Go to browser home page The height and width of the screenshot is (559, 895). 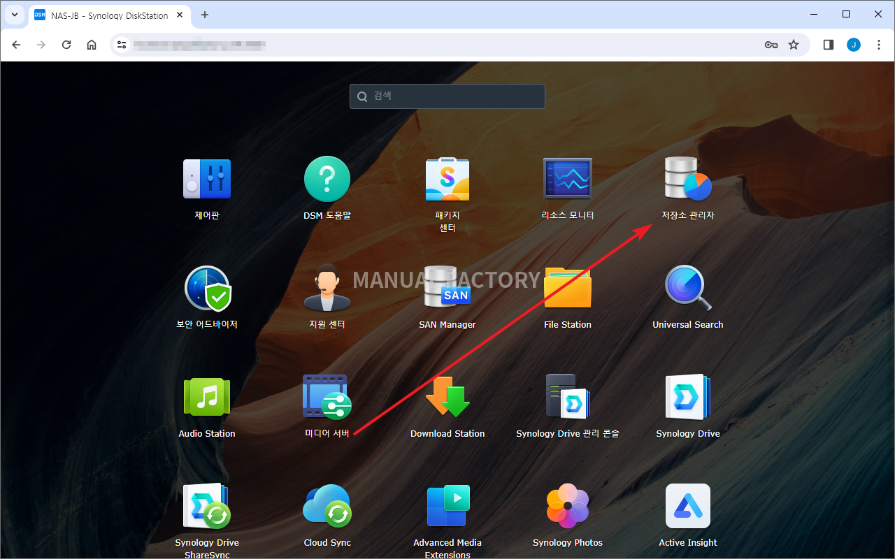pyautogui.click(x=92, y=45)
